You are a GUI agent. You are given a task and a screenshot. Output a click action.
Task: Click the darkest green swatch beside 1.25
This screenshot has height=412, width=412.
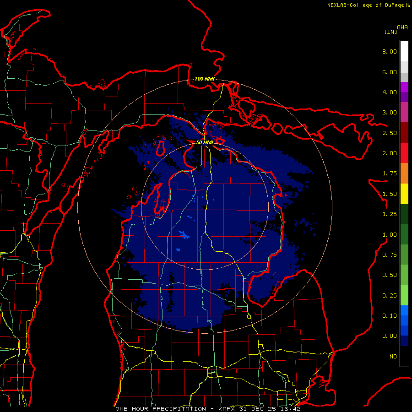pos(404,214)
